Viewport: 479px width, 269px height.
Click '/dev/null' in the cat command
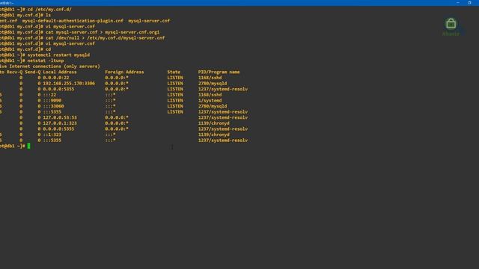click(x=67, y=38)
